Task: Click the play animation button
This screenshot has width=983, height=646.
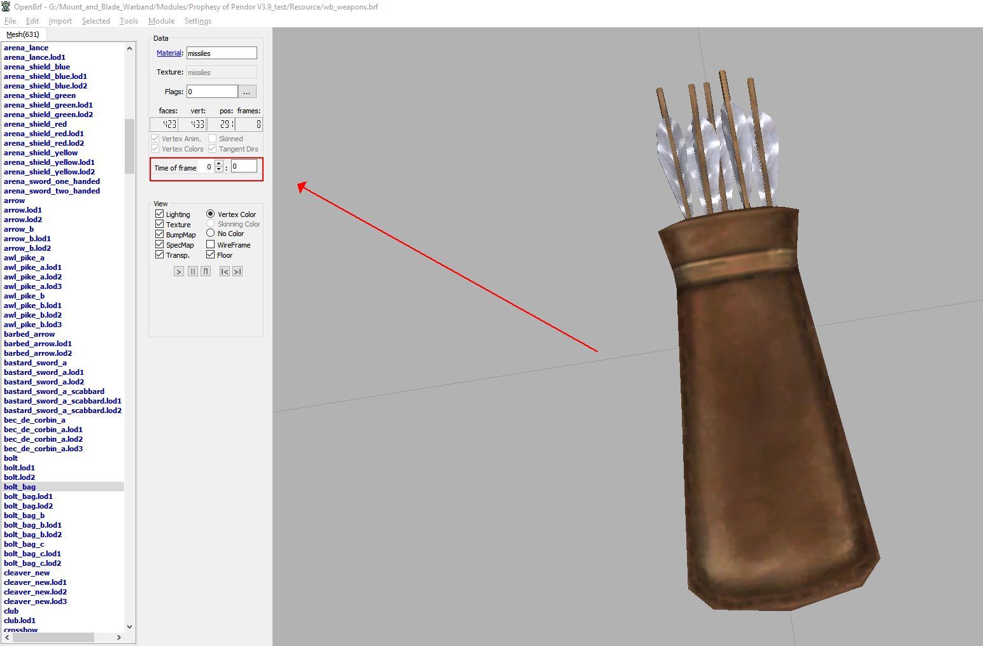Action: (179, 271)
